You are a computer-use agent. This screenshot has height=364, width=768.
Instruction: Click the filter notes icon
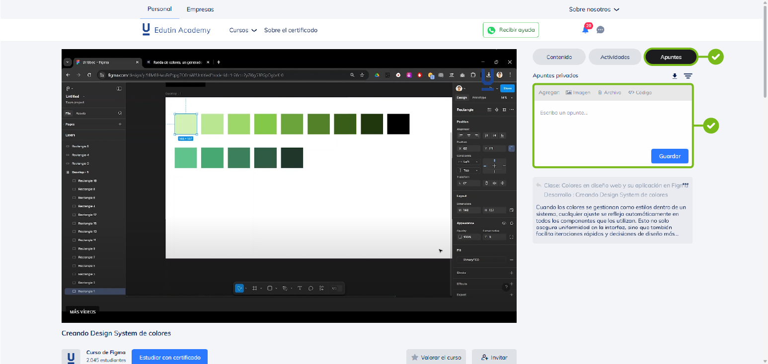pos(688,76)
